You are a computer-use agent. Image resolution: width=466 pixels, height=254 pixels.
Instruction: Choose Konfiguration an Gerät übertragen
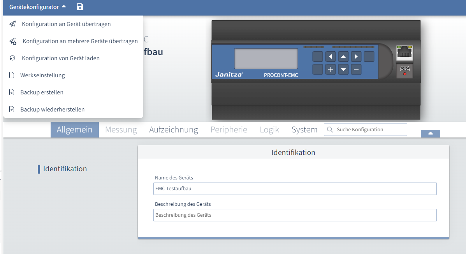click(x=66, y=24)
